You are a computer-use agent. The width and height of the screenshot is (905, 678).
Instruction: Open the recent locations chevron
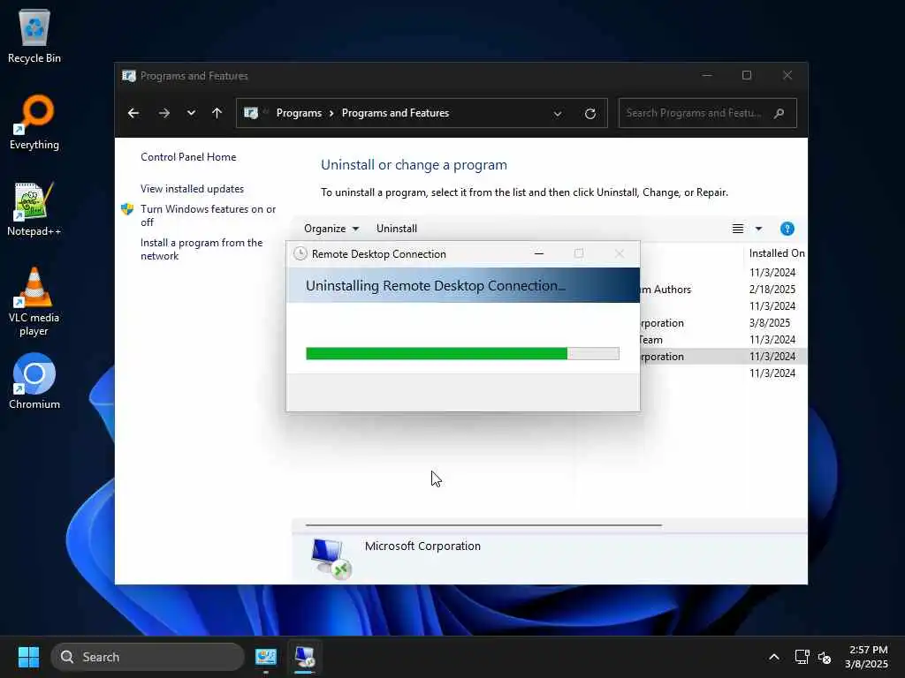(191, 113)
